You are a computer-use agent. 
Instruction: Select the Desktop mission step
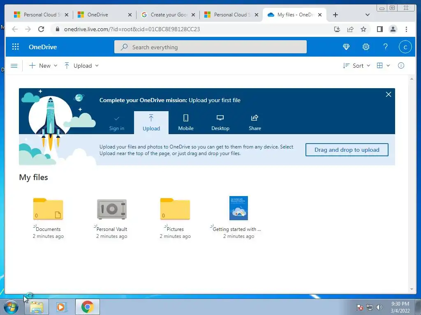(x=220, y=123)
